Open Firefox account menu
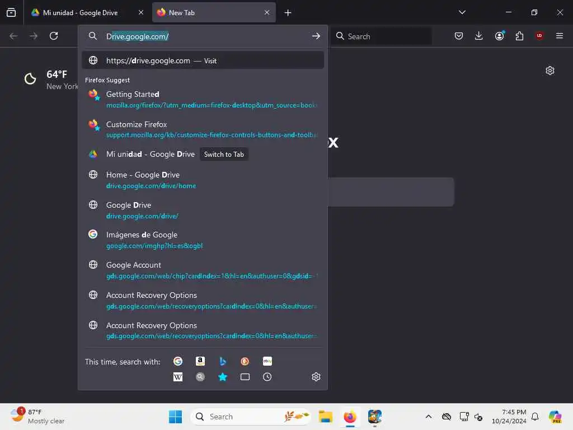This screenshot has width=573, height=430. [x=499, y=36]
